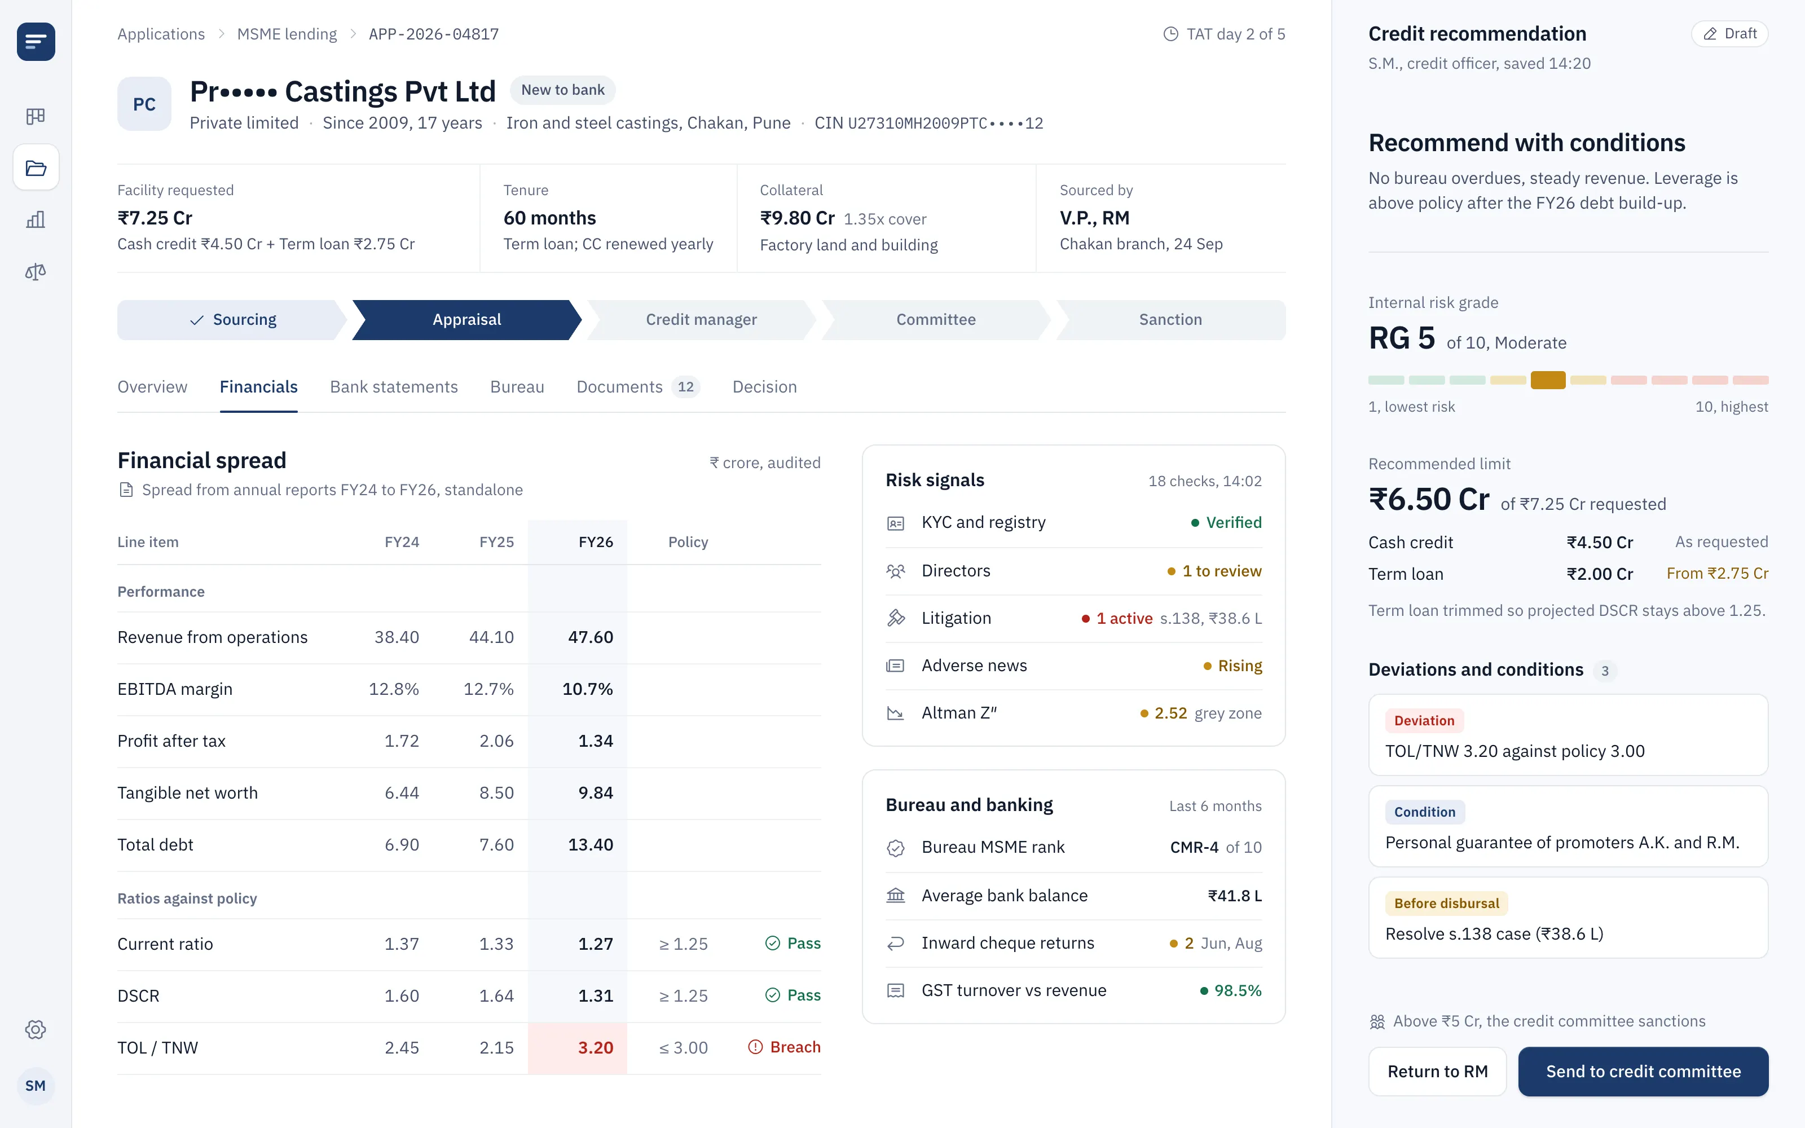Click the Revenue from operations row label

[x=213, y=637]
